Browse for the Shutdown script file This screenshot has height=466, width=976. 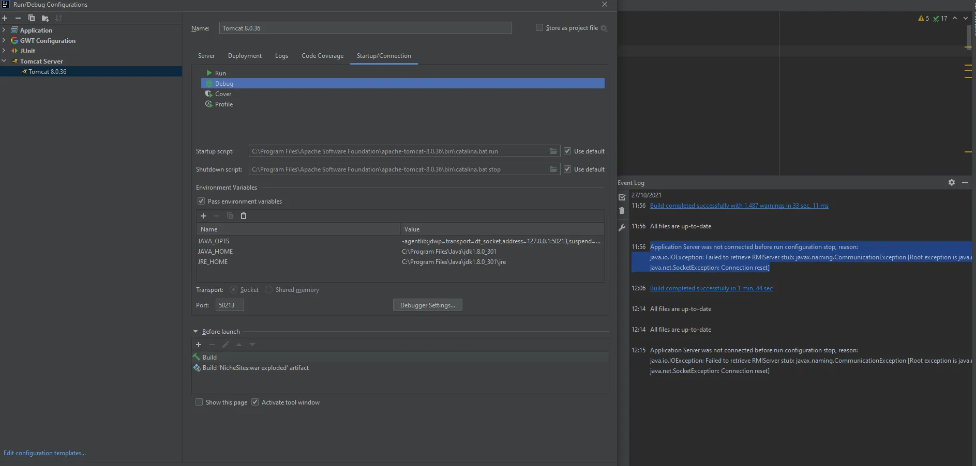(553, 169)
